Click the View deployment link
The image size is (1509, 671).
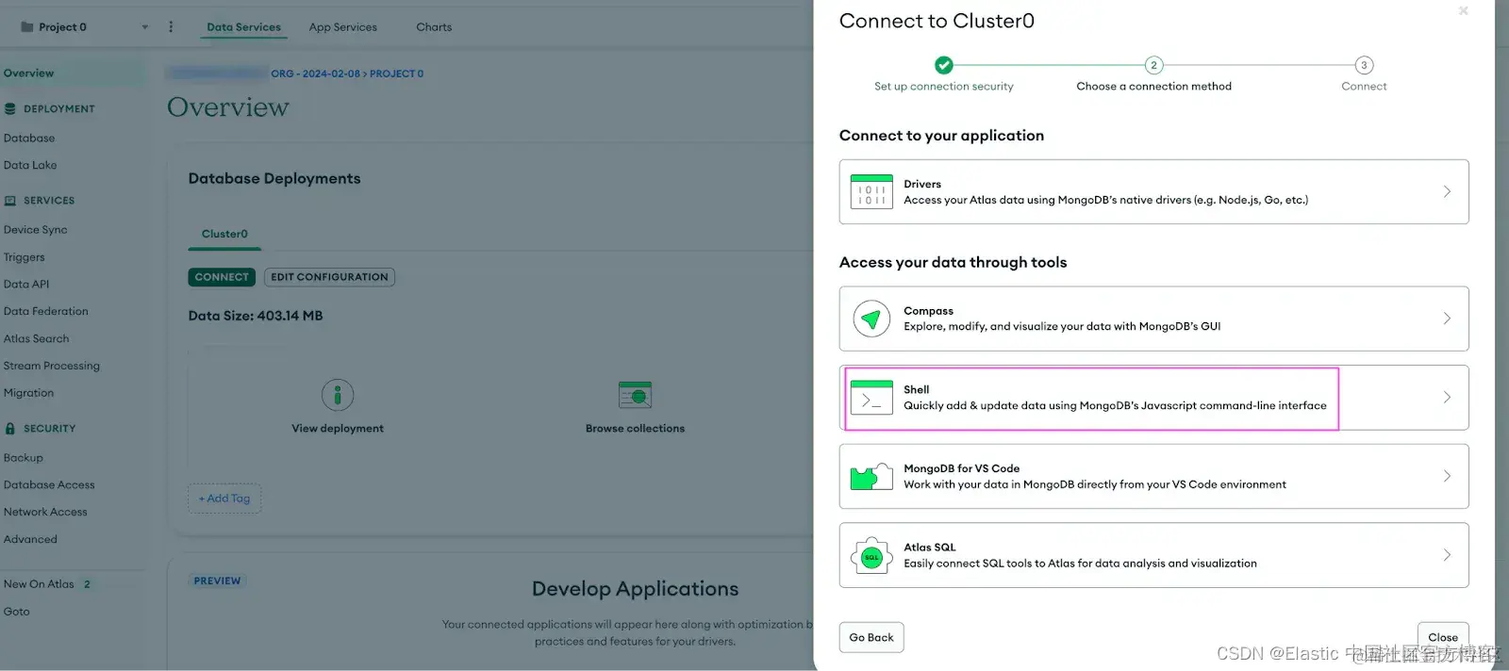338,429
